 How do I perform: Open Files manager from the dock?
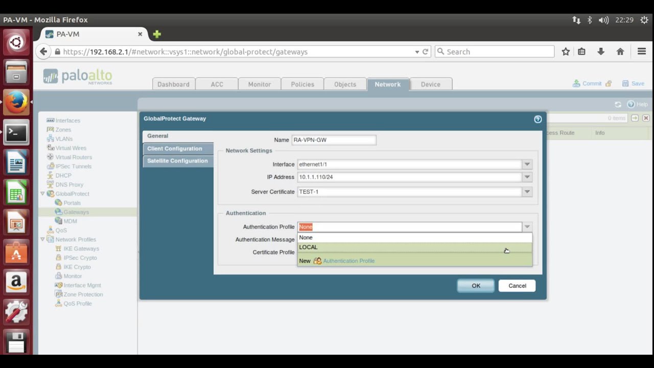click(x=16, y=72)
